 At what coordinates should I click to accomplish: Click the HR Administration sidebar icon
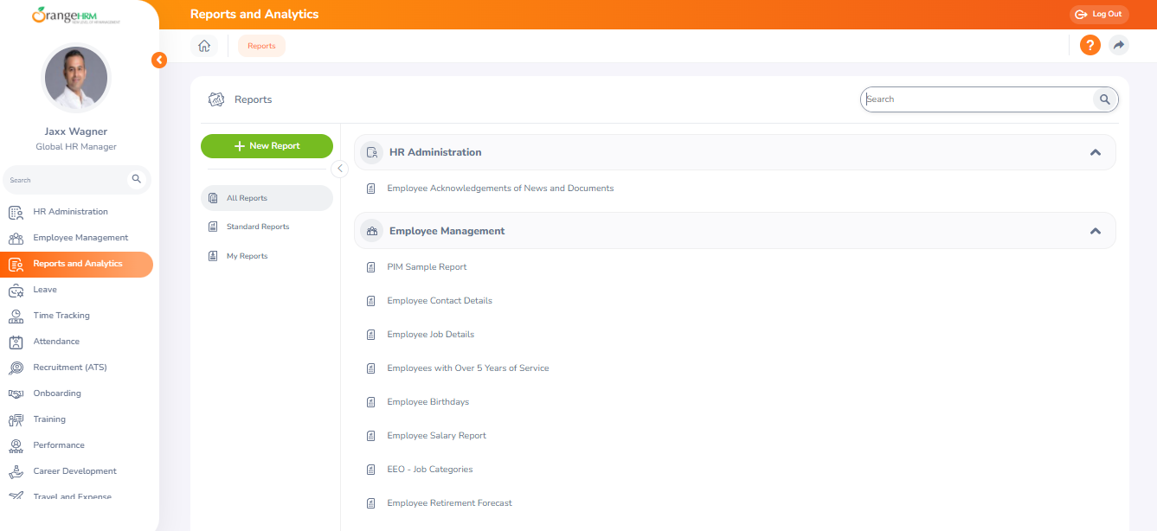pyautogui.click(x=16, y=212)
